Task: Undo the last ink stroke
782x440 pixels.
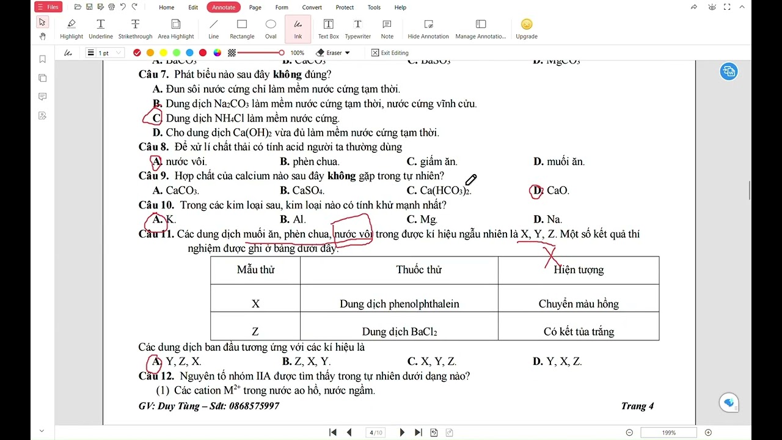Action: pyautogui.click(x=123, y=7)
